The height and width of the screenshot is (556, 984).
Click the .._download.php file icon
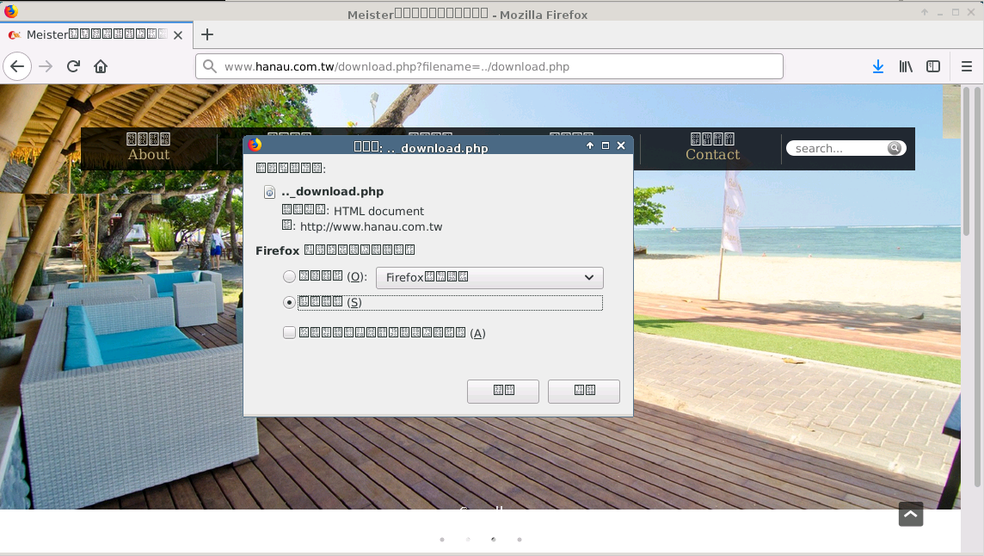(x=269, y=192)
